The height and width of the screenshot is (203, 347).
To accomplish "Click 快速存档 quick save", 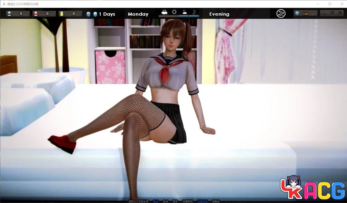I will click(x=188, y=201).
